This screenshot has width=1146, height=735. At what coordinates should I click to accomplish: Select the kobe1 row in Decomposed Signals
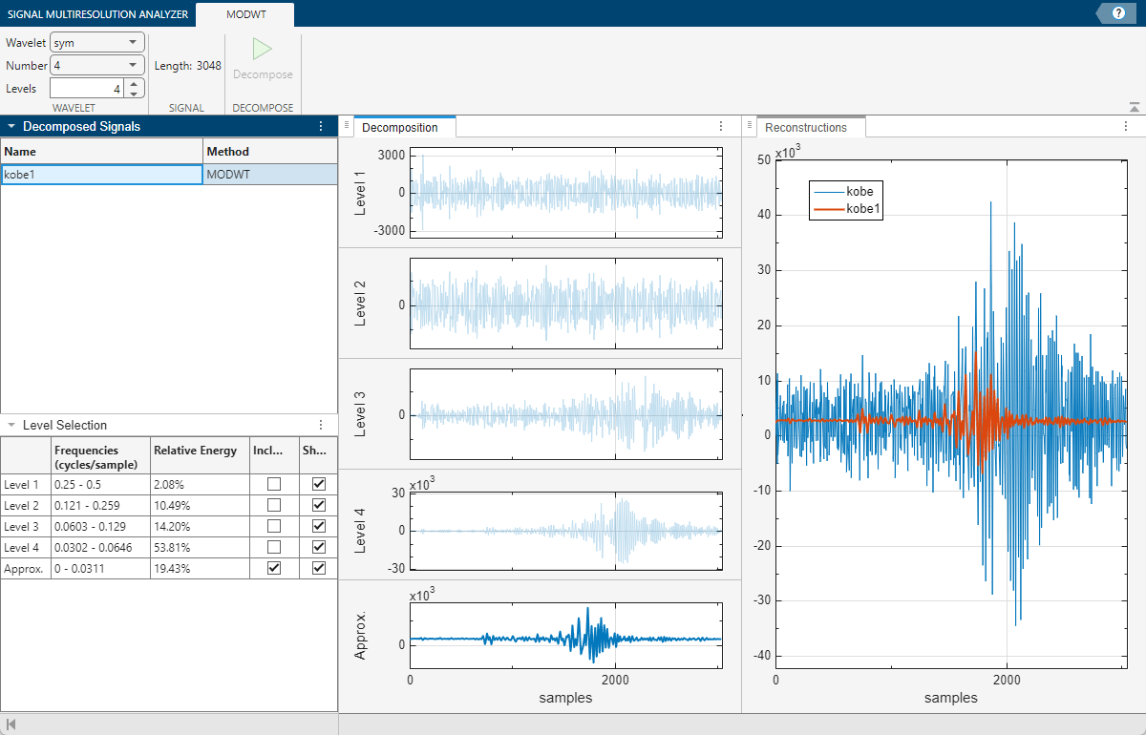point(101,175)
